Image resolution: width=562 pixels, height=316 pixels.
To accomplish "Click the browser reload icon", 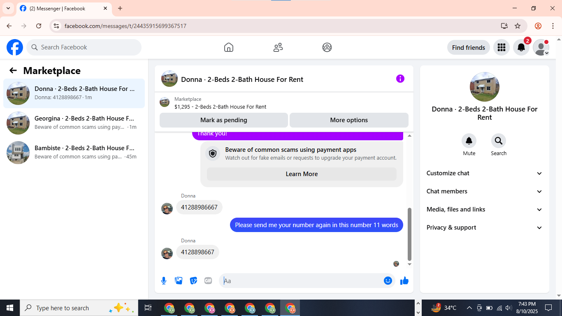I will [39, 26].
